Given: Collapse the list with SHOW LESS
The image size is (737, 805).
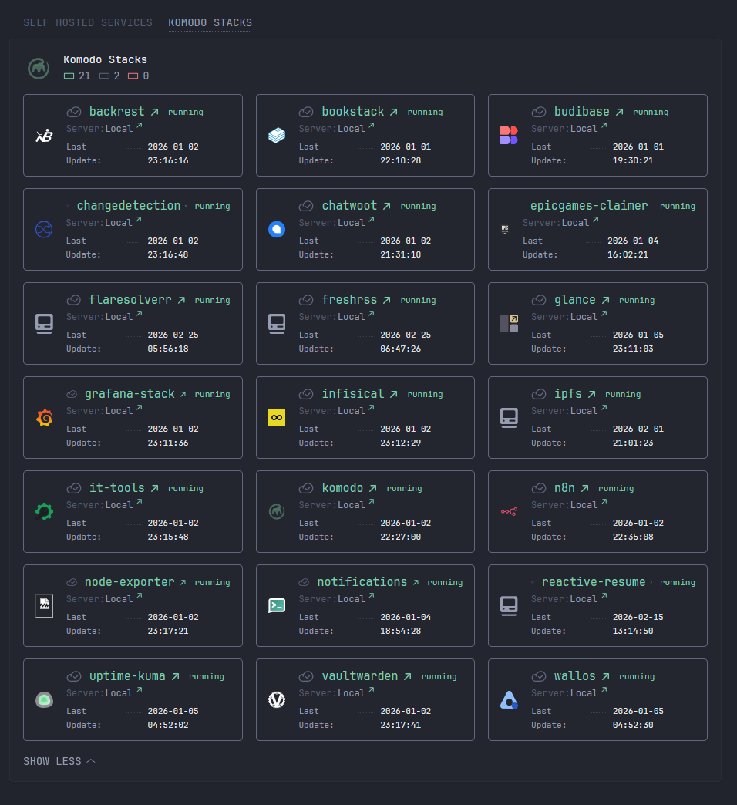Looking at the screenshot, I should (59, 761).
